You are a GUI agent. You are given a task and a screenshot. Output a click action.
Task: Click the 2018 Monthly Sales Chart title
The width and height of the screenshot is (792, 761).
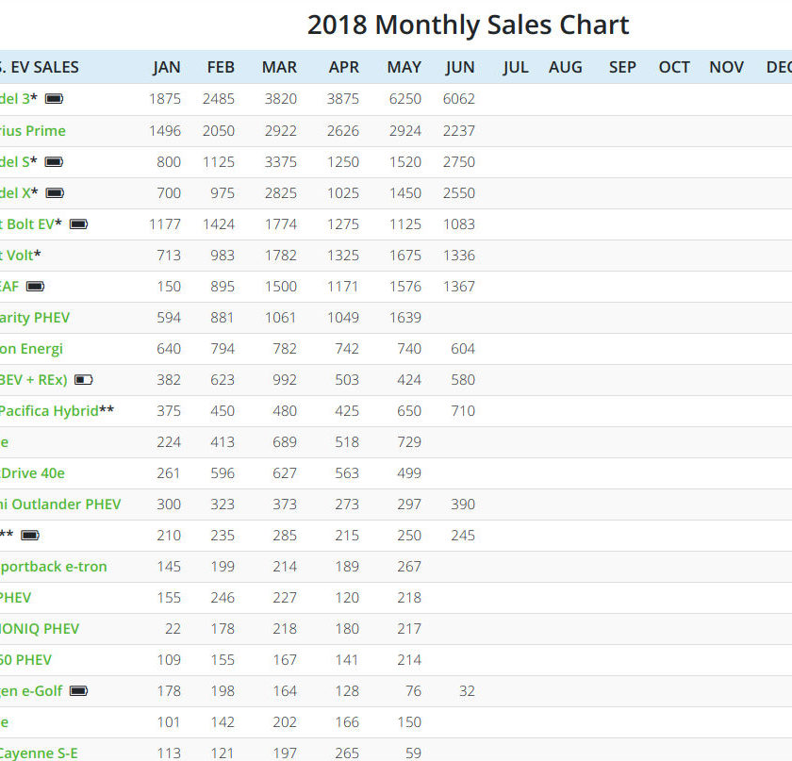point(469,25)
